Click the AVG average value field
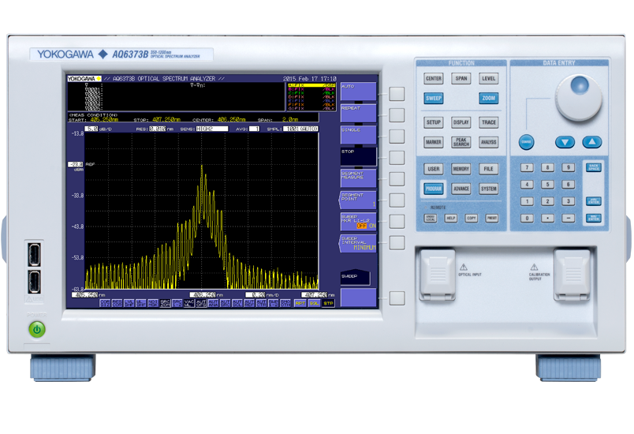The image size is (634, 434). 254,129
